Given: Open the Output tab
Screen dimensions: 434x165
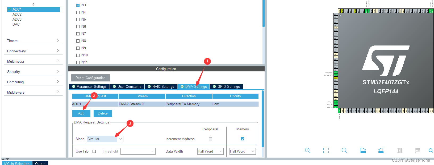Looking at the screenshot, I should coord(40,163).
